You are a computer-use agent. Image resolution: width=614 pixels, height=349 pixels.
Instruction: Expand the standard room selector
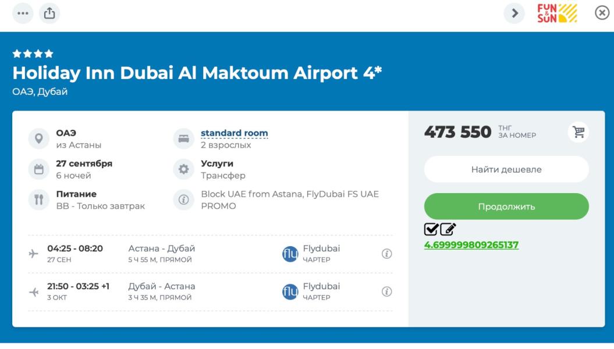(x=234, y=133)
